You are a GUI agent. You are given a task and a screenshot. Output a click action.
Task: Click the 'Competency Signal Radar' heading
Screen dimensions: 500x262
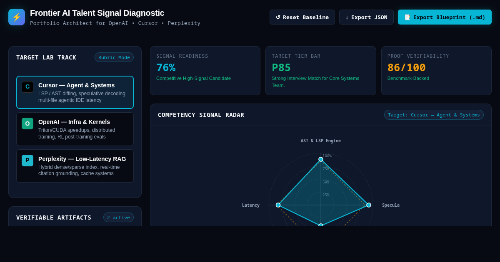click(x=201, y=115)
